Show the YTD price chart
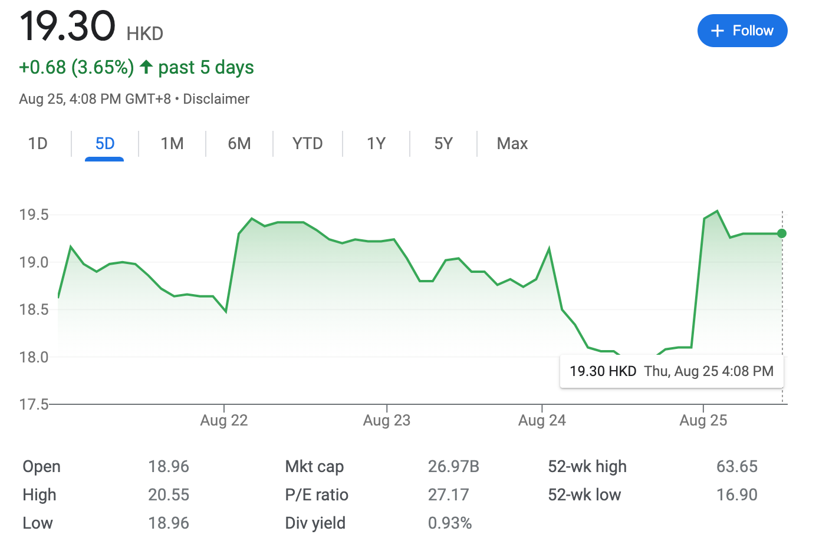Viewport: 829px width, 554px height. (307, 144)
